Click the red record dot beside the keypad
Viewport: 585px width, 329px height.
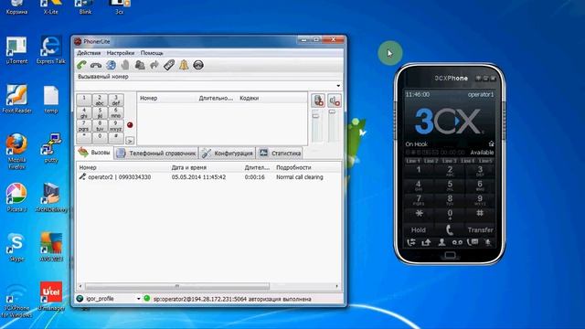point(130,125)
